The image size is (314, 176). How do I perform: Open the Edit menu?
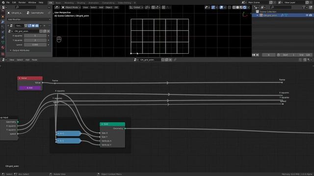(x=14, y=2)
